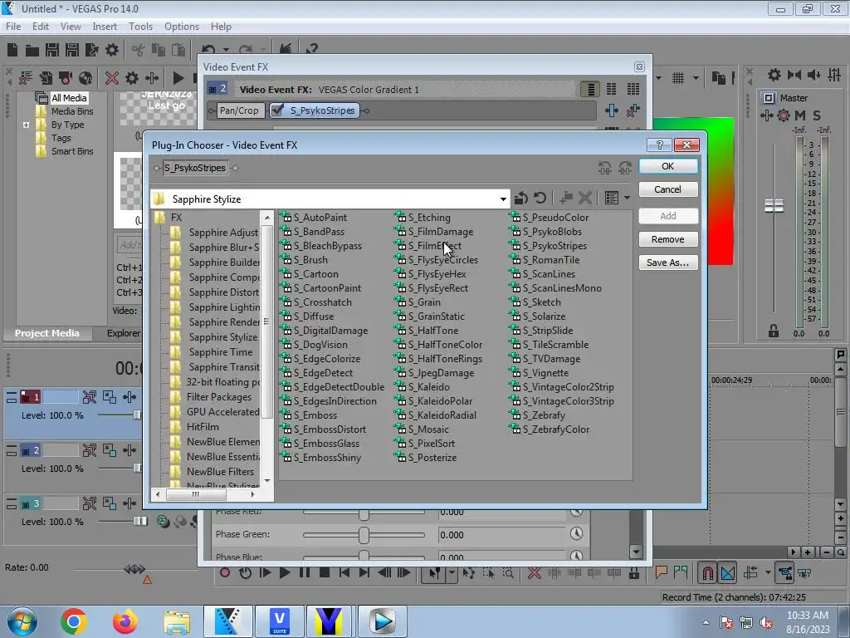
Task: Toggle the S_PsykoStripes effect checkbox
Action: (x=277, y=110)
